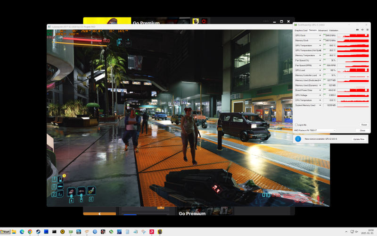The image size is (377, 236).
Task: Open the Validation tab in GPU-Z
Action: [334, 30]
